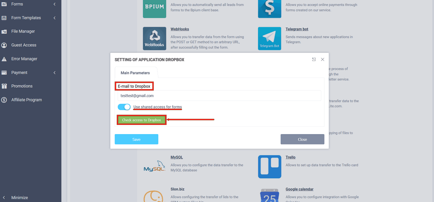Viewport: 434px width, 202px height.
Task: Click the MySQL logo icon
Action: click(x=154, y=167)
